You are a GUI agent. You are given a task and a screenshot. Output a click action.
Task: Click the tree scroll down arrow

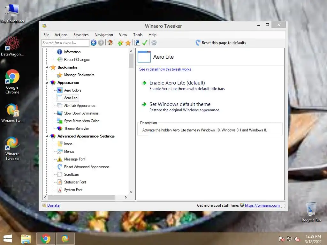(x=131, y=192)
